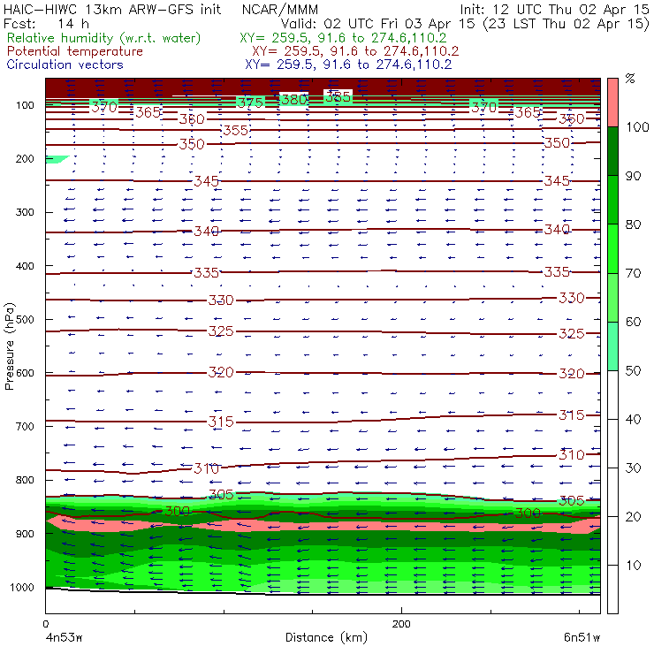Click the '355' isentrope contour label
The width and height of the screenshot is (654, 654).
tap(236, 131)
